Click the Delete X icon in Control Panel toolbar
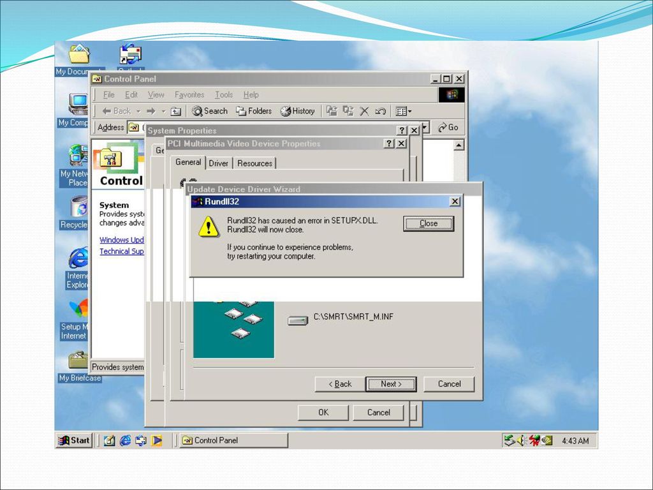 364,111
